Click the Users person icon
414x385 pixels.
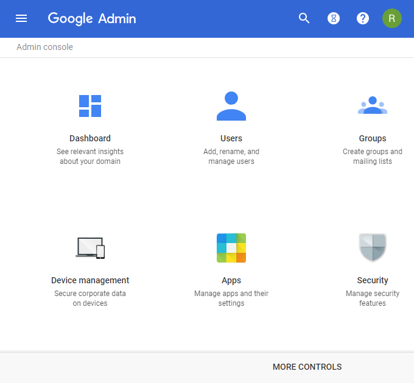tap(231, 106)
